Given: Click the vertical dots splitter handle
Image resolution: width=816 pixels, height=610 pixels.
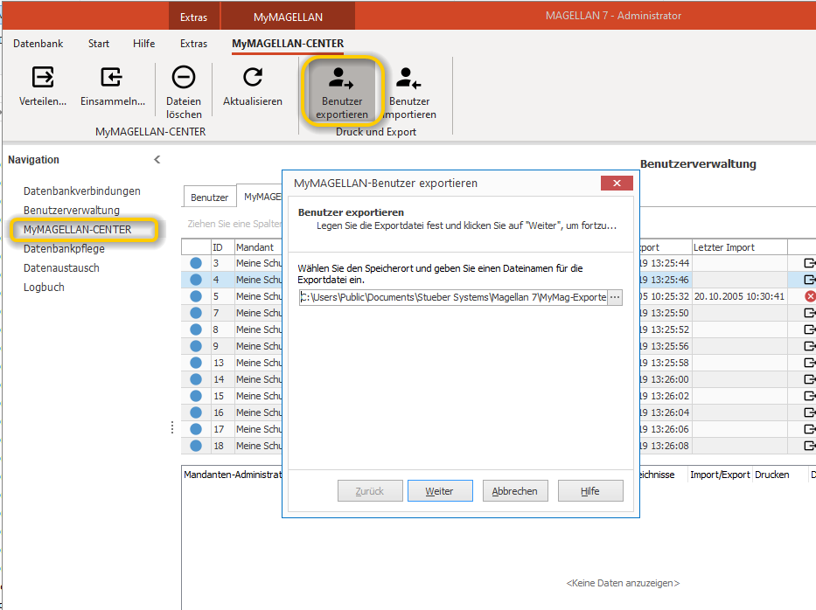Looking at the screenshot, I should 172,428.
